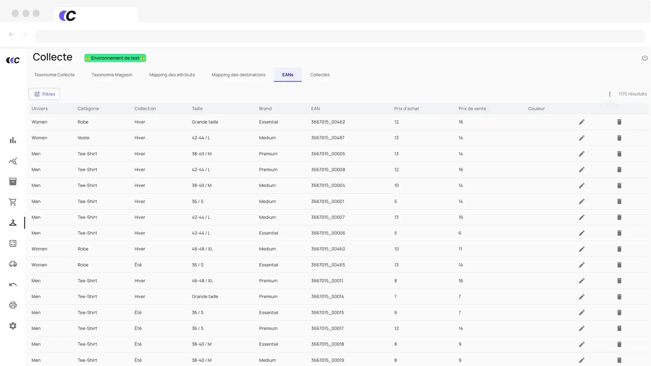Click the printer sidebar icon

13,305
